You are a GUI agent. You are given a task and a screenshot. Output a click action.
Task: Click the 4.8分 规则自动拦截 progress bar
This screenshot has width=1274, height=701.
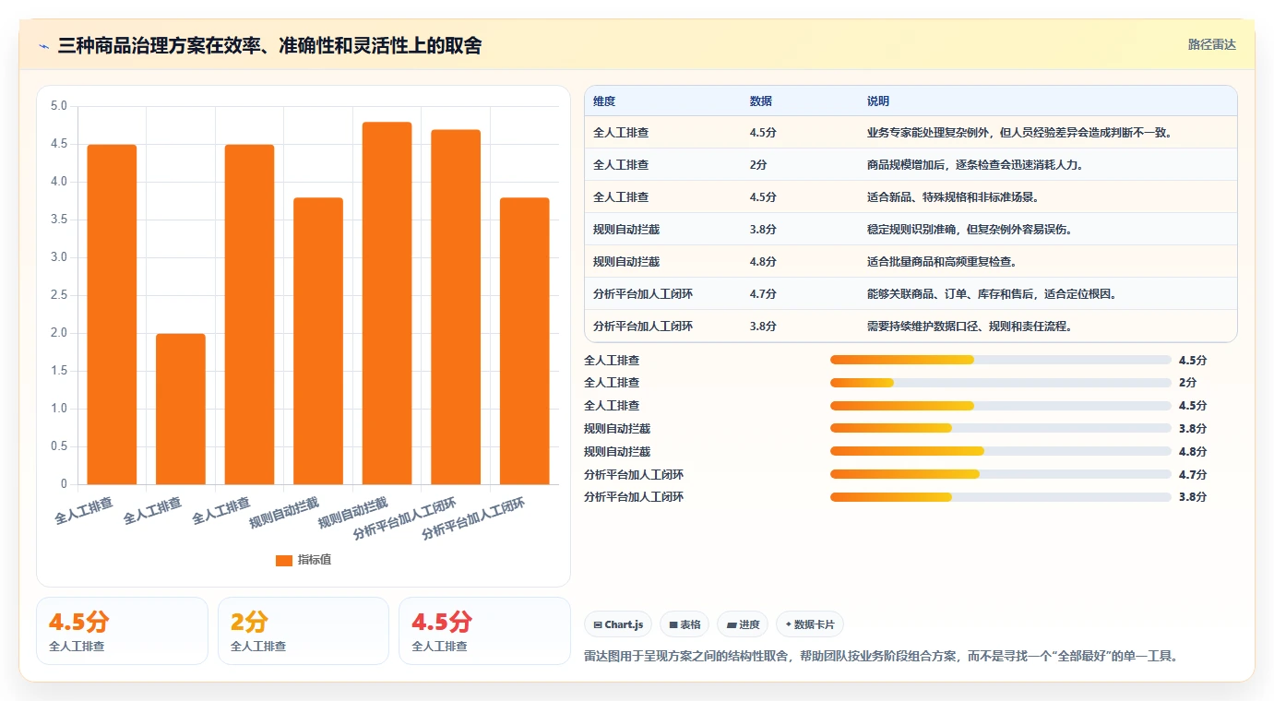point(1001,451)
